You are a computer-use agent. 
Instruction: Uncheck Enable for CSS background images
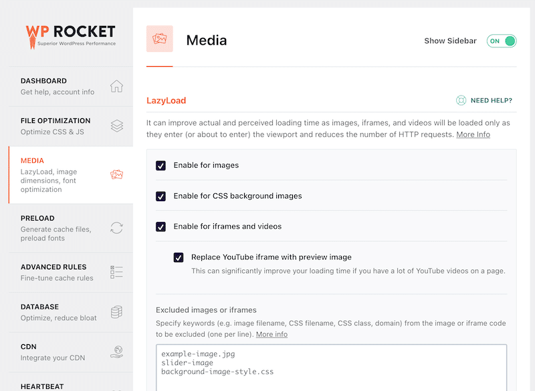pos(160,197)
